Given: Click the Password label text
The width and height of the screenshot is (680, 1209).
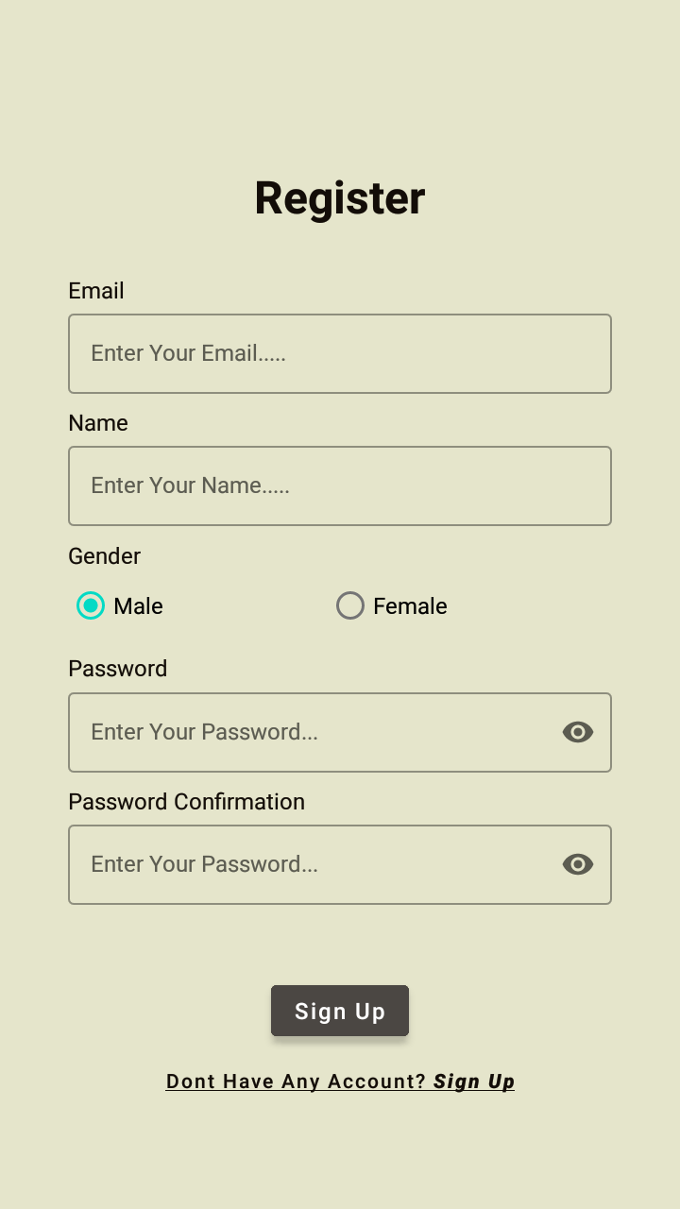Looking at the screenshot, I should click(117, 669).
